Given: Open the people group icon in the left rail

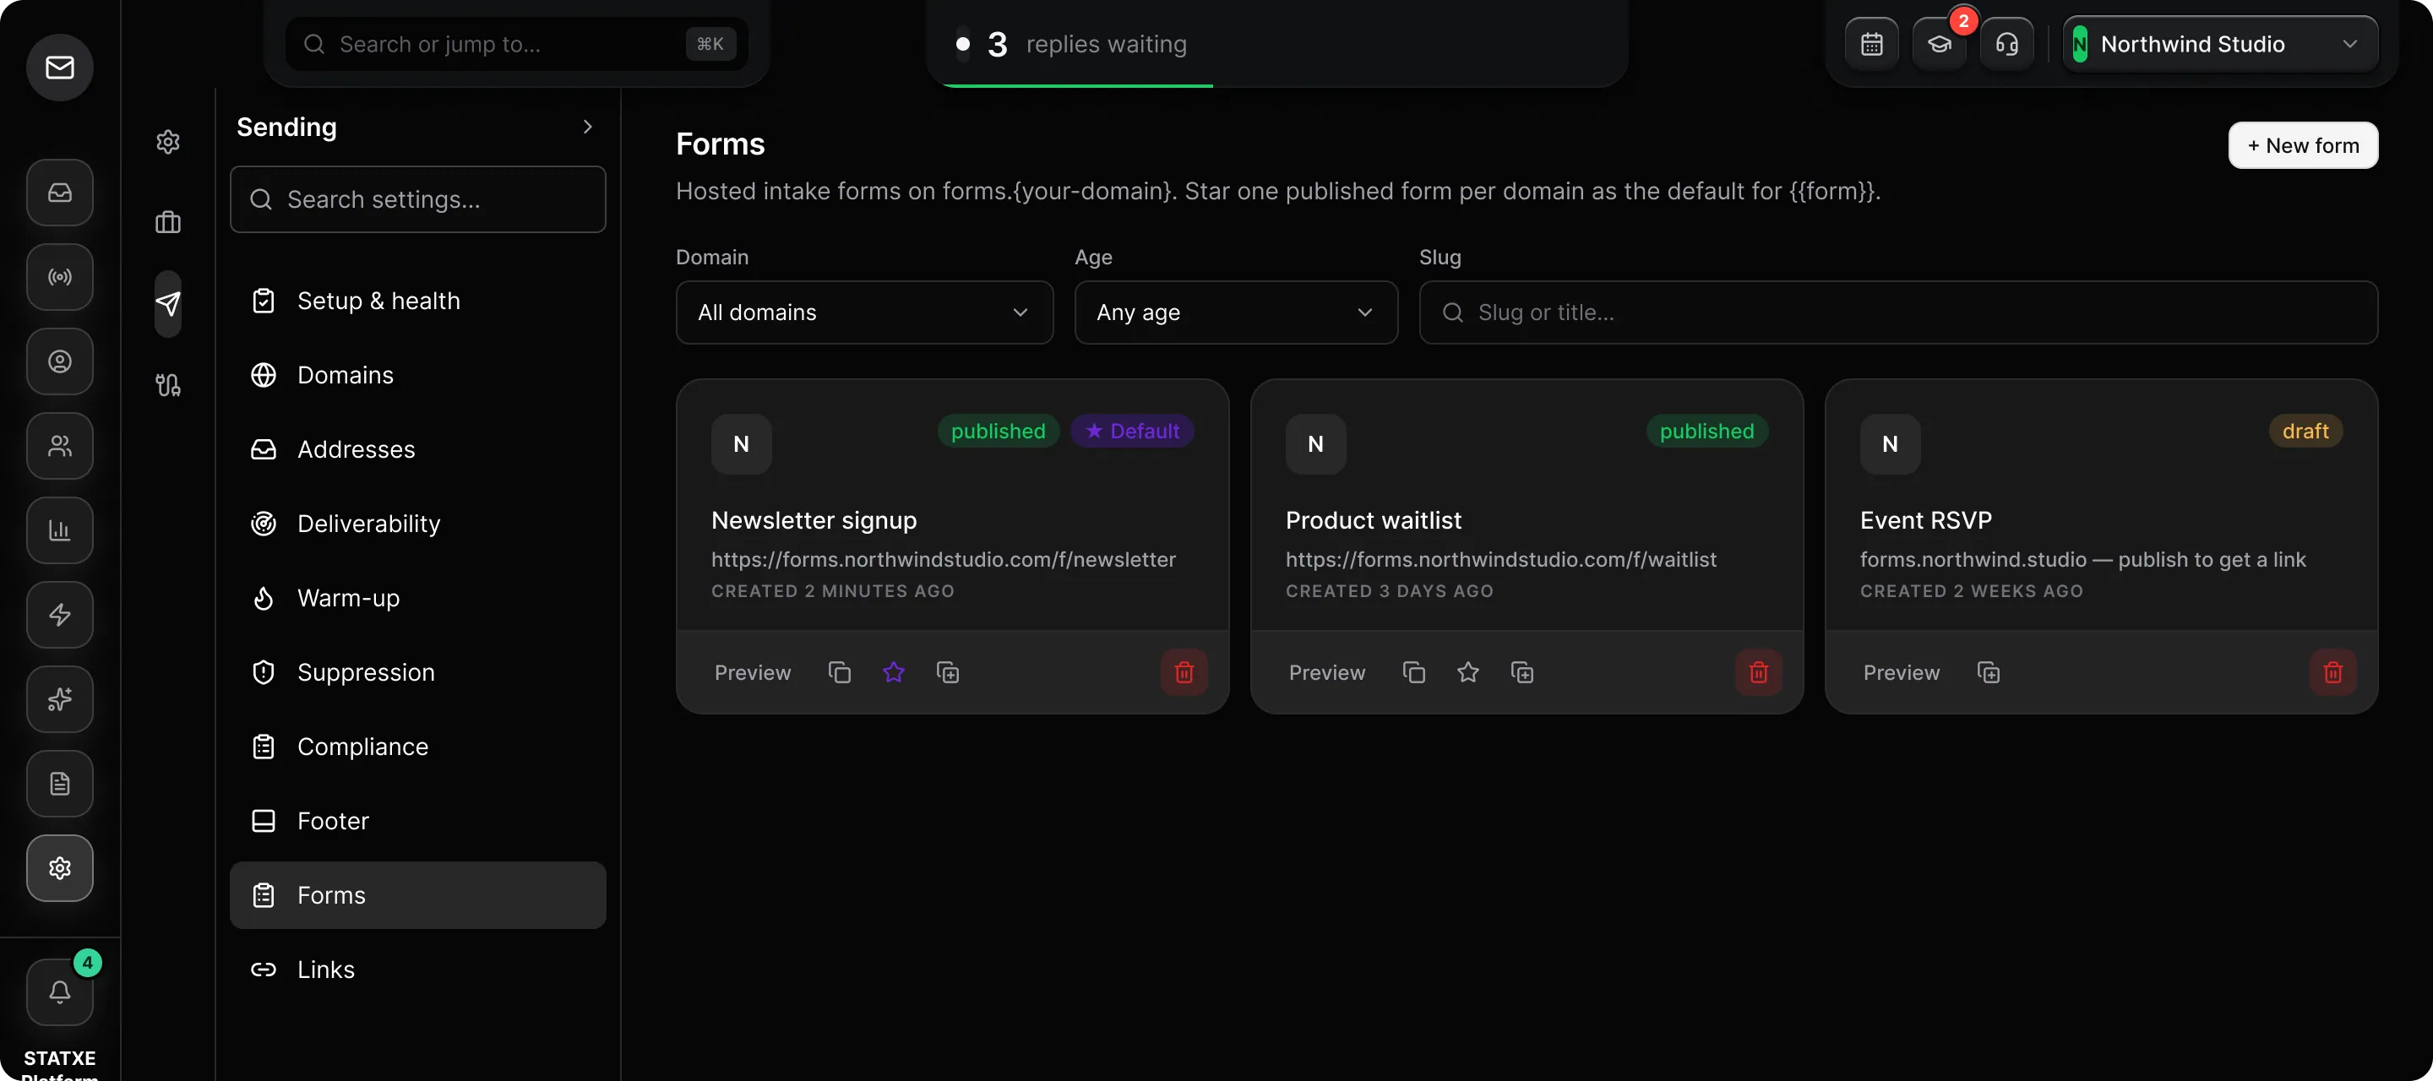Looking at the screenshot, I should [x=59, y=446].
